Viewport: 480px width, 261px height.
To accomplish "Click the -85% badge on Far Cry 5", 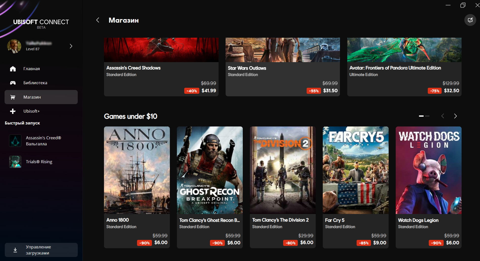I will 364,243.
